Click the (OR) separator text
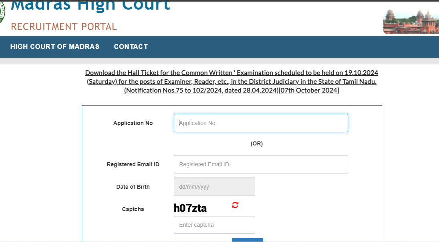 [x=257, y=143]
